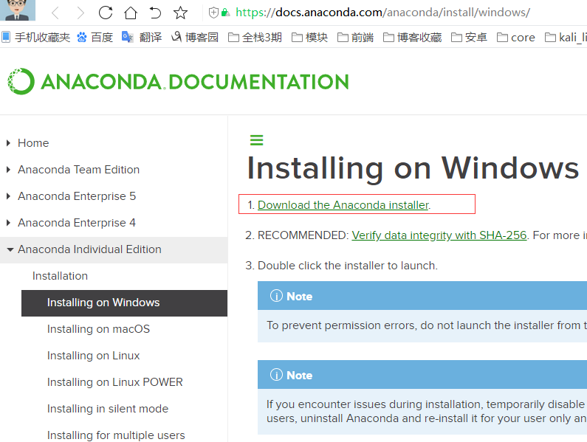This screenshot has width=587, height=442.
Task: Go forward with the browser forward arrow
Action: point(80,13)
